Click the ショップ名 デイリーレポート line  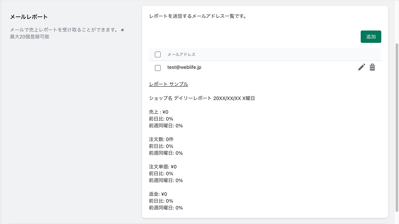[202, 98]
